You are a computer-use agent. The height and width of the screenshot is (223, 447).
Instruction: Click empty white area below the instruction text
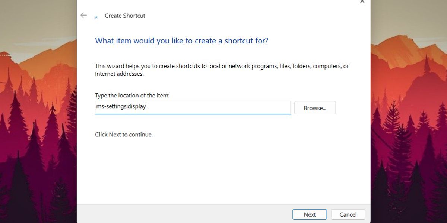(223, 171)
